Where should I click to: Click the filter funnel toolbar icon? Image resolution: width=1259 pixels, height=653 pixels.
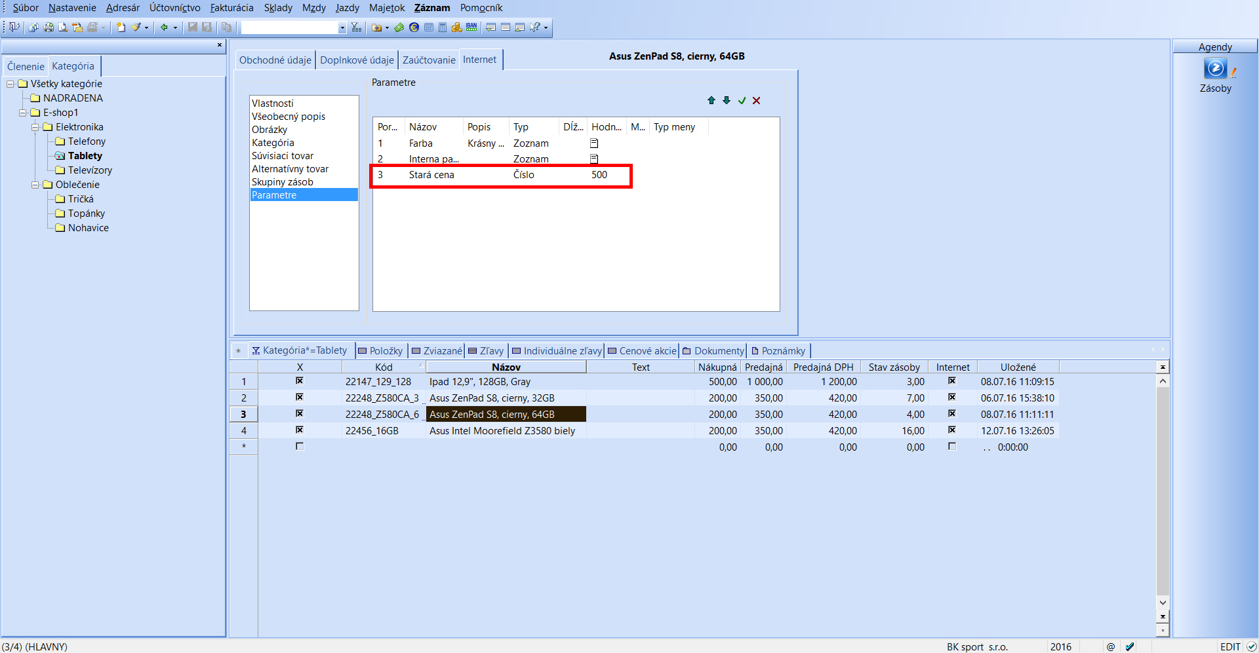point(356,27)
